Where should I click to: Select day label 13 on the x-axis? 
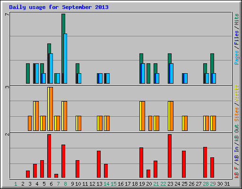click(x=99, y=184)
